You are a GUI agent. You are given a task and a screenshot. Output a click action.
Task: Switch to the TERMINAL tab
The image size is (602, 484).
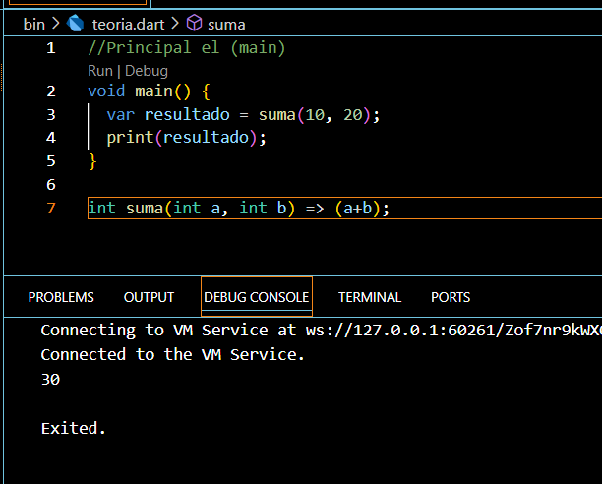369,297
